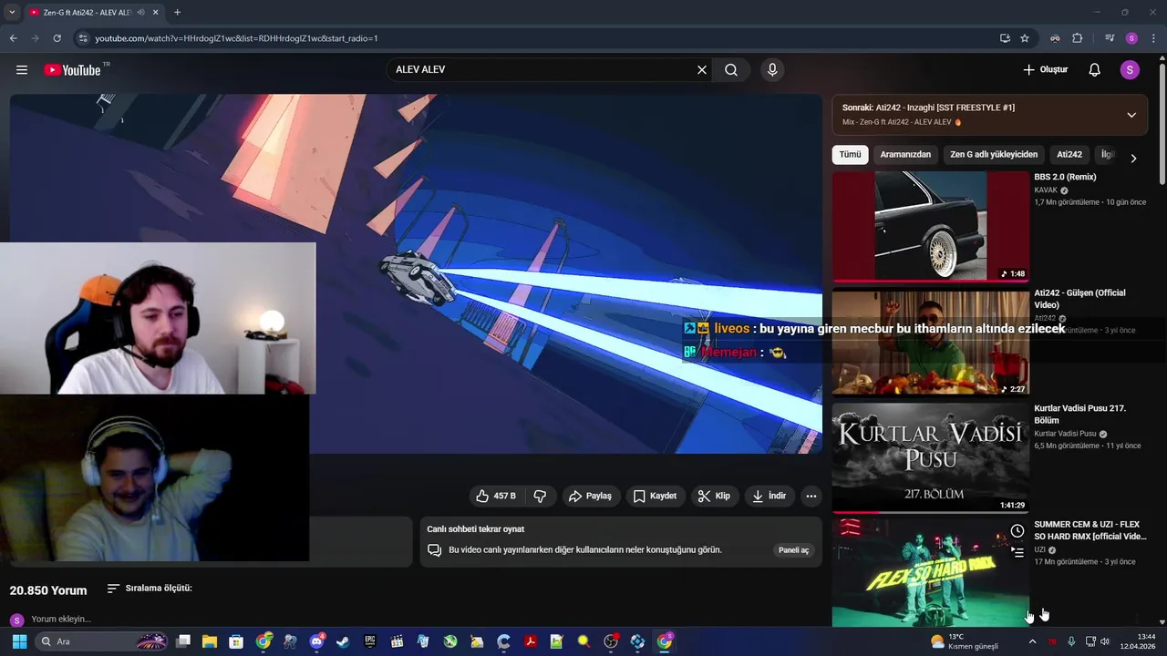Screen dimensions: 1167x656
Task: Start voice search with microphone
Action: (x=772, y=70)
